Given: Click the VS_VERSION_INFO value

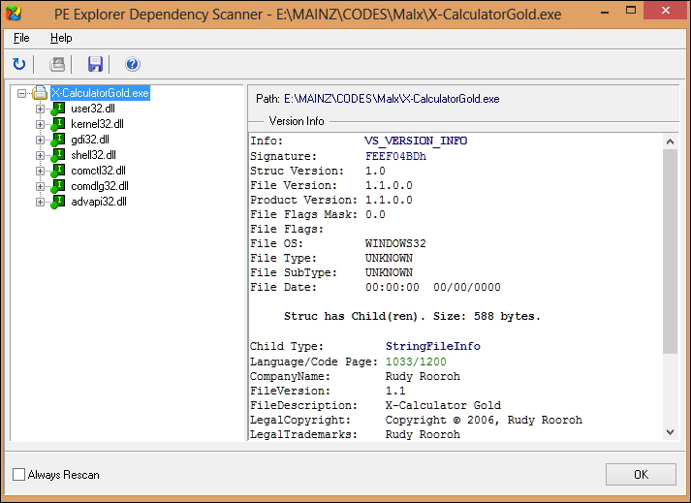Looking at the screenshot, I should (x=416, y=141).
